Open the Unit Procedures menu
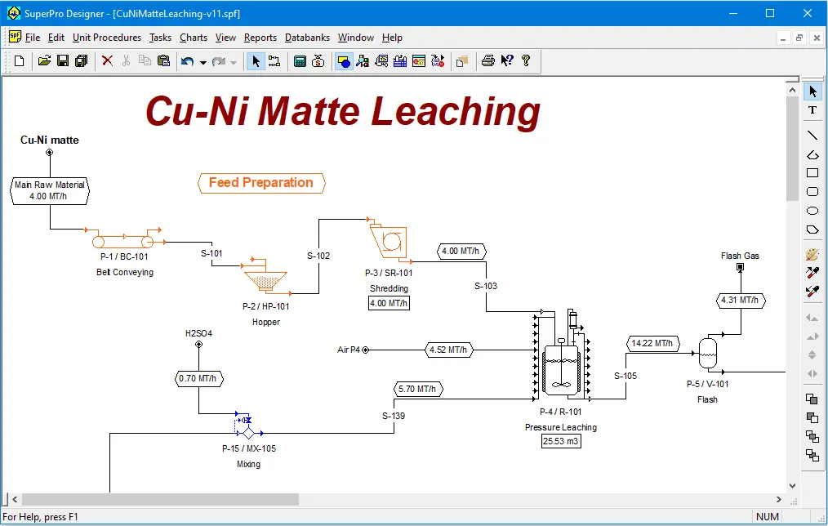828x526 pixels. 106,38
